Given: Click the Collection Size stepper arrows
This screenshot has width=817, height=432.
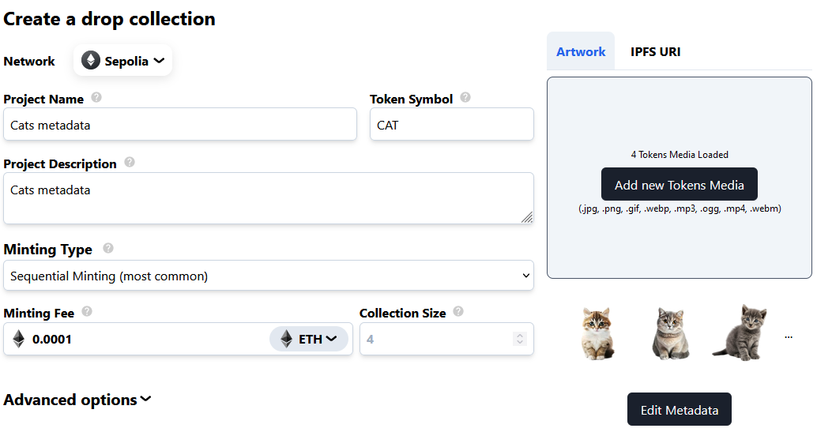Looking at the screenshot, I should point(519,339).
